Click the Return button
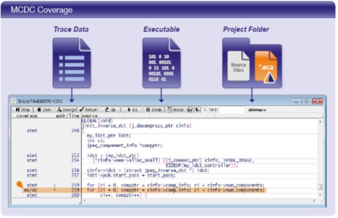Image resolution: width=338 pixels, height=218 pixels. point(88,110)
